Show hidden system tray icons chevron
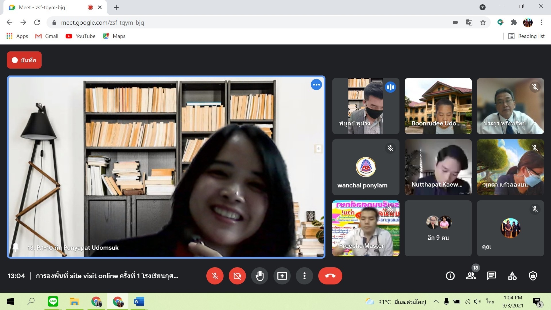Viewport: 551px width, 310px height. (436, 301)
